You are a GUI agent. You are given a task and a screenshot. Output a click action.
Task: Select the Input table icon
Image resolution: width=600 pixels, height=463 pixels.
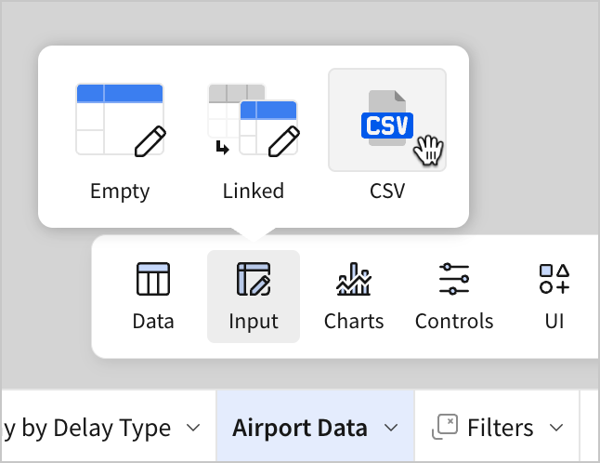pos(254,279)
